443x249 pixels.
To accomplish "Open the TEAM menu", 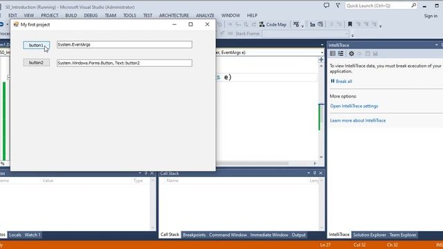I will 111,15.
